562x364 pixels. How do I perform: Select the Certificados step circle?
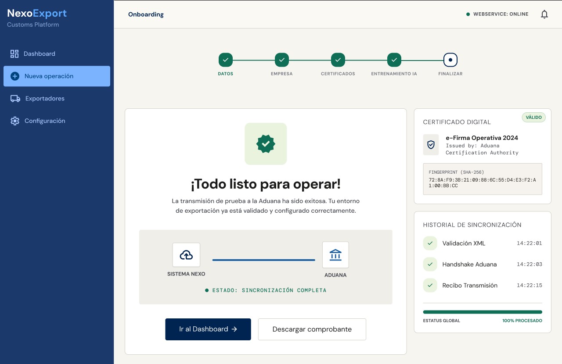click(338, 60)
